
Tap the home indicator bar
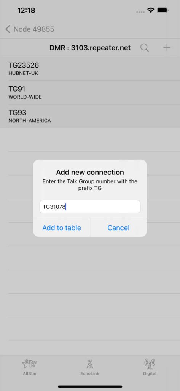click(90, 386)
